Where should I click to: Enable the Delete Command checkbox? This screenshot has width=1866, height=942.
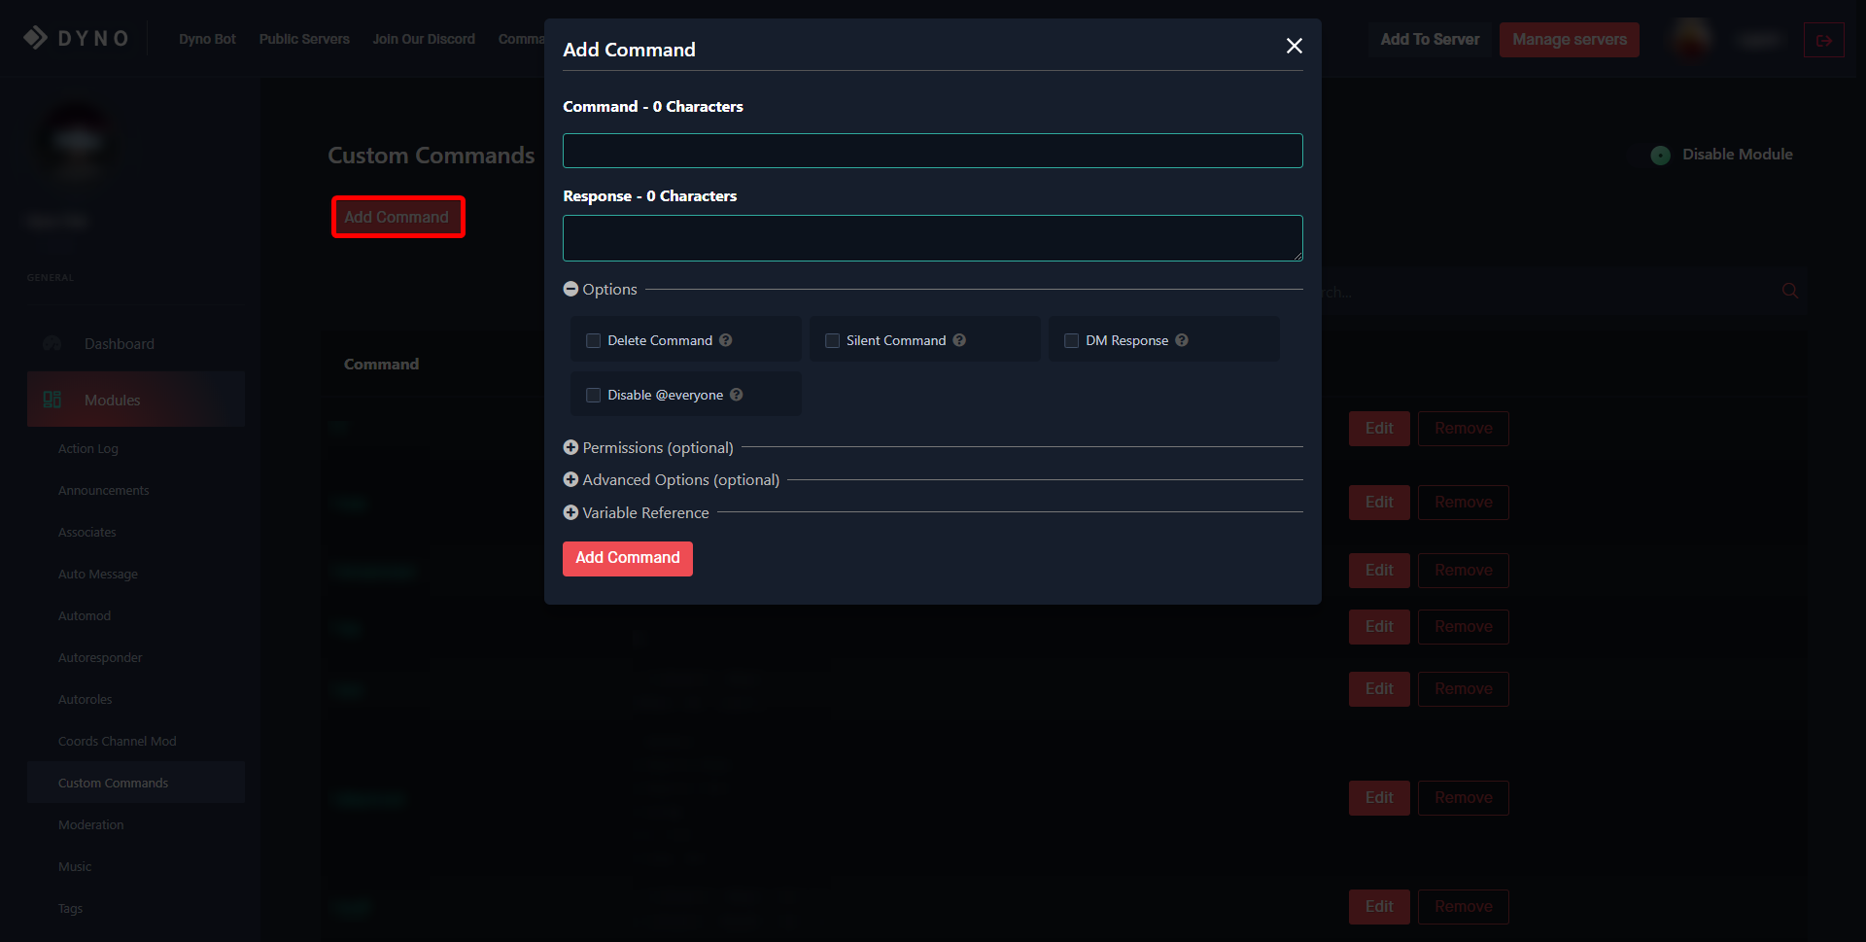pos(594,340)
